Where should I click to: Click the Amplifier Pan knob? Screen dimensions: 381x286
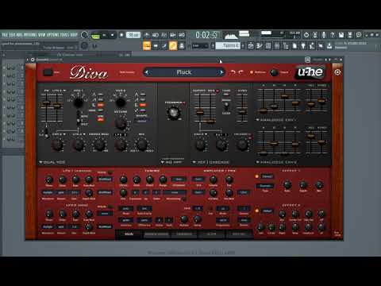tap(229, 180)
